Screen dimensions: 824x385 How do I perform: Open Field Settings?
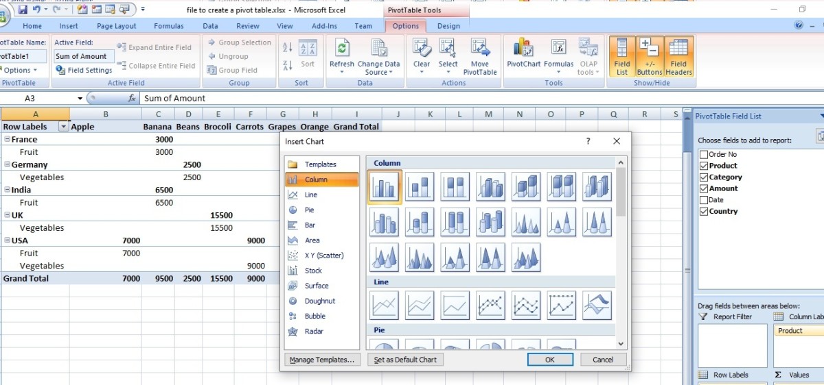84,70
